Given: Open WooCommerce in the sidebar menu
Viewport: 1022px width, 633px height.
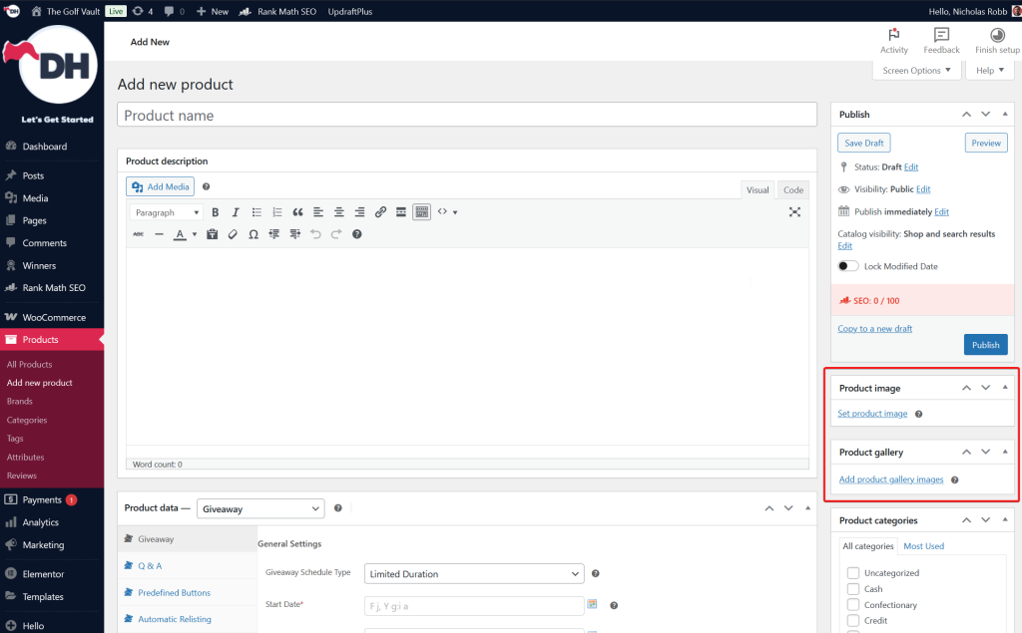Looking at the screenshot, I should (54, 317).
